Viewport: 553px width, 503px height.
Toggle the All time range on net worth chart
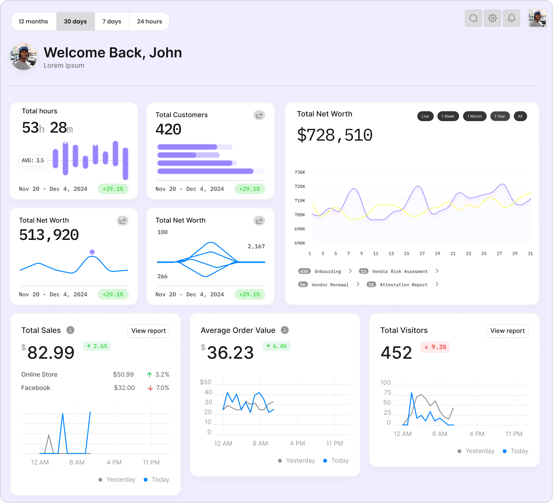point(520,116)
